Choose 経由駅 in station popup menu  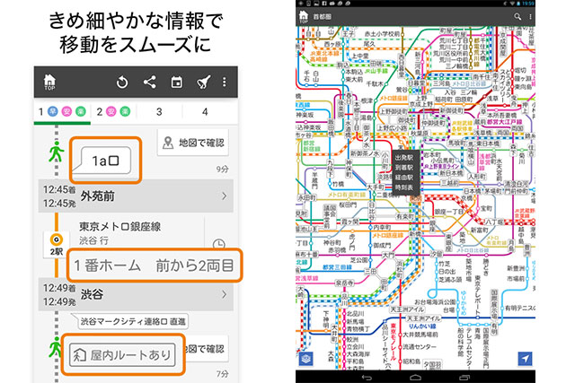(x=404, y=178)
